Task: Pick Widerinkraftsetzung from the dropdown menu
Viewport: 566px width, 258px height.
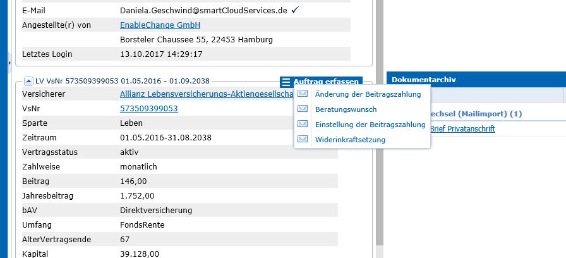Action: (x=349, y=140)
